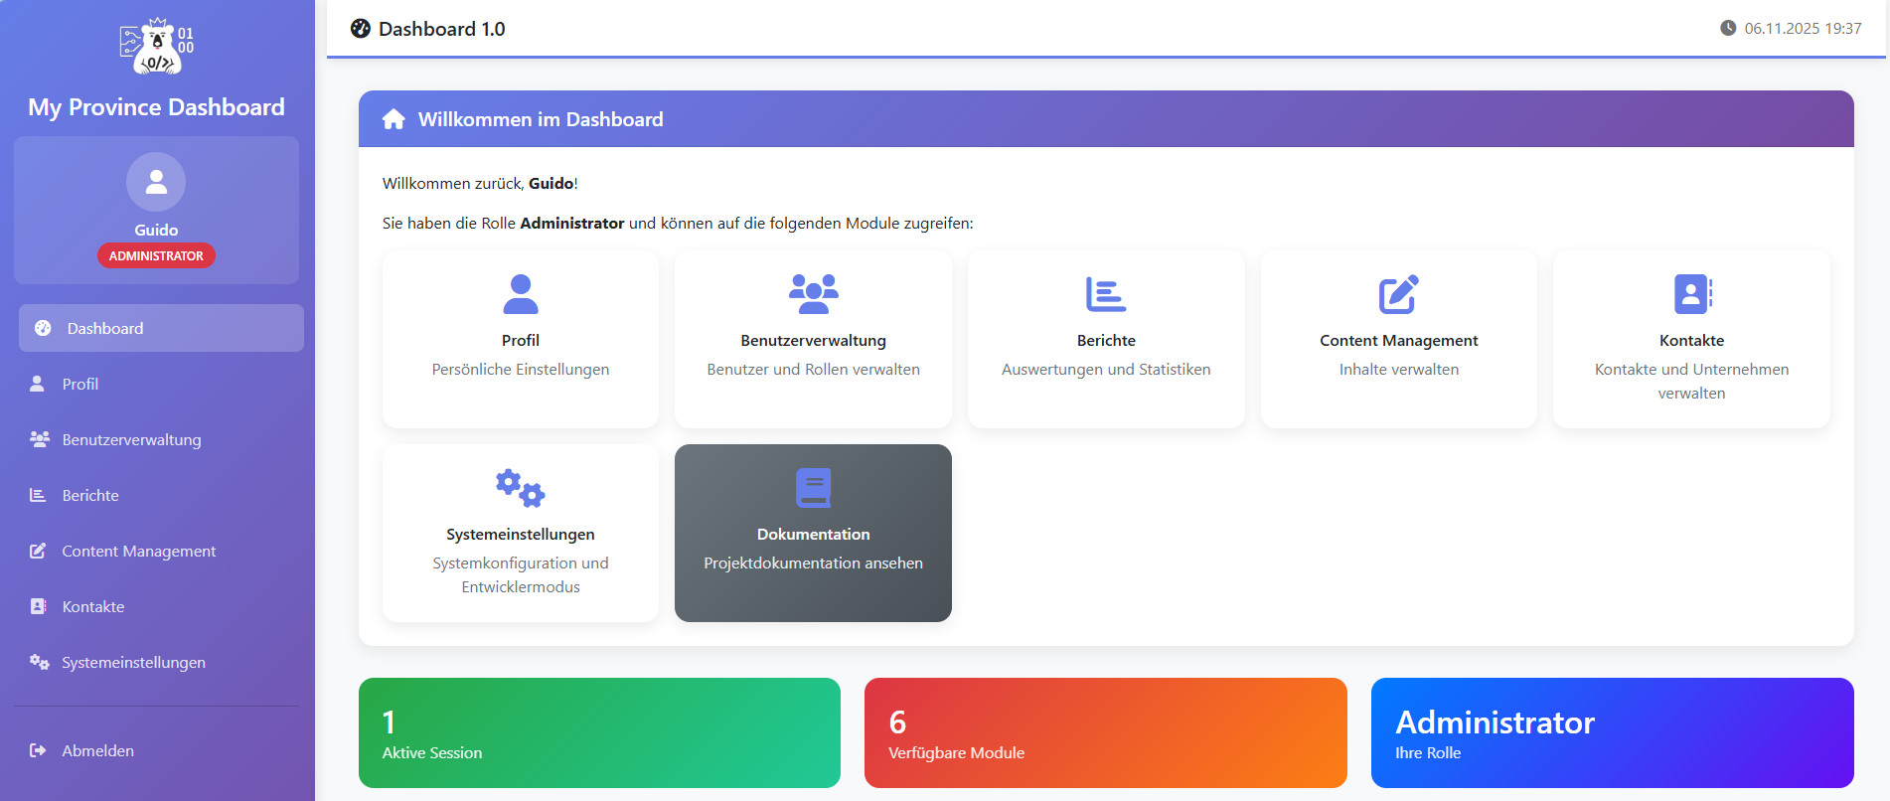Click the green Aktive Session tile
Image resolution: width=1890 pixels, height=801 pixels.
tap(599, 732)
